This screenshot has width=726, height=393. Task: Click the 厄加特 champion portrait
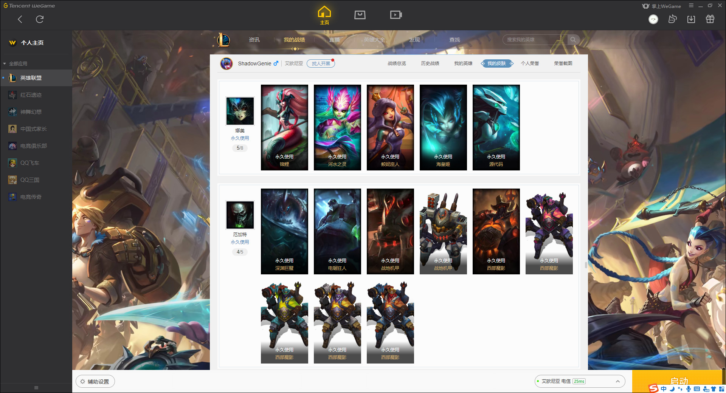click(240, 215)
